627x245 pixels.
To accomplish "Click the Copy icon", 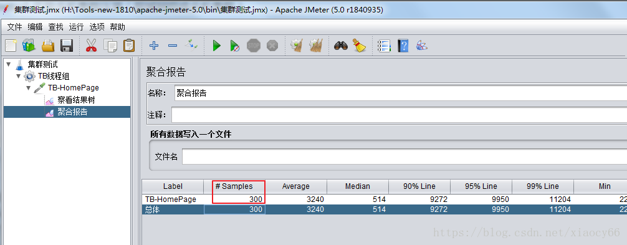I will point(110,46).
